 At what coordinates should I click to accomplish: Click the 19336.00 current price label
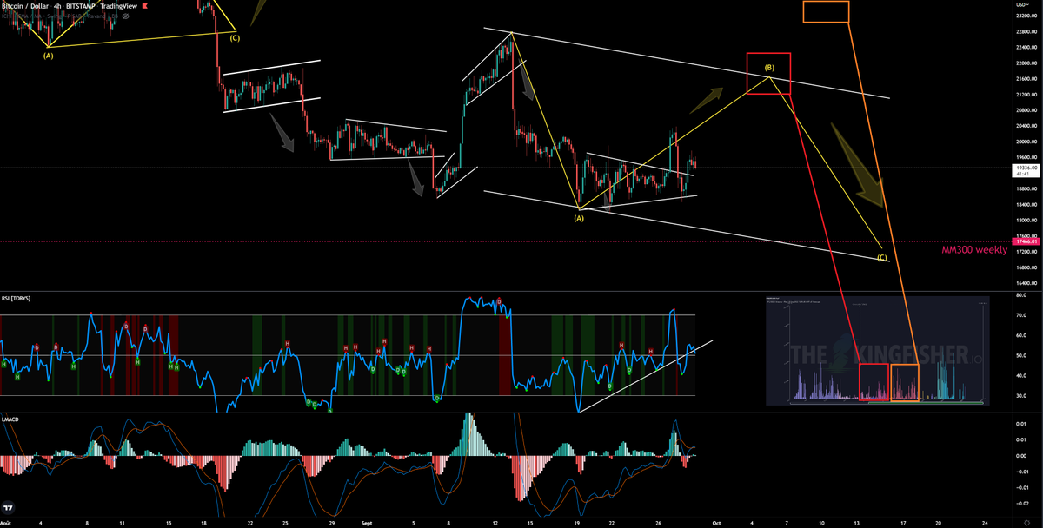tap(1026, 168)
